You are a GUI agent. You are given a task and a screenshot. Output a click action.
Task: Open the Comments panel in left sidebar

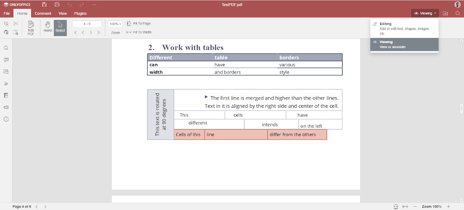(6, 60)
